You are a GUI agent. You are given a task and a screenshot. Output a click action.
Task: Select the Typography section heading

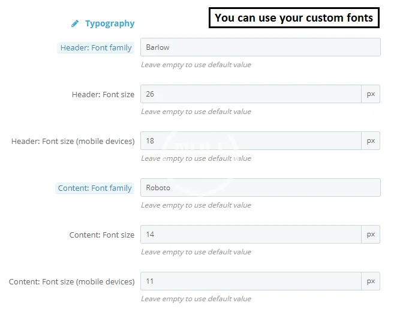[x=110, y=24]
